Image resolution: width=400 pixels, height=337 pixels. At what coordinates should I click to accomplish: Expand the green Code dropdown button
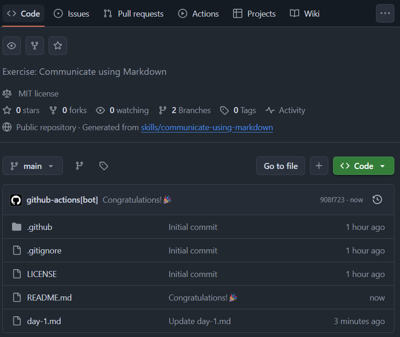pyautogui.click(x=363, y=166)
